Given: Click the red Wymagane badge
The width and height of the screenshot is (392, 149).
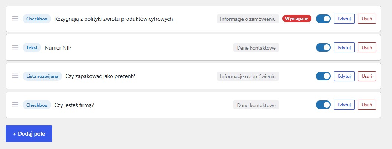Looking at the screenshot, I should click(297, 19).
